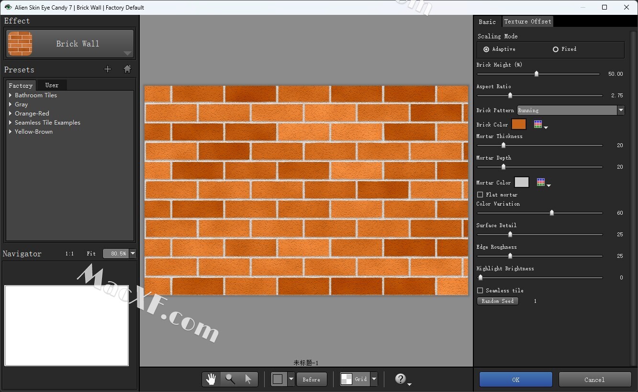Select the Zoom magnifier tool
The width and height of the screenshot is (638, 392).
(230, 379)
